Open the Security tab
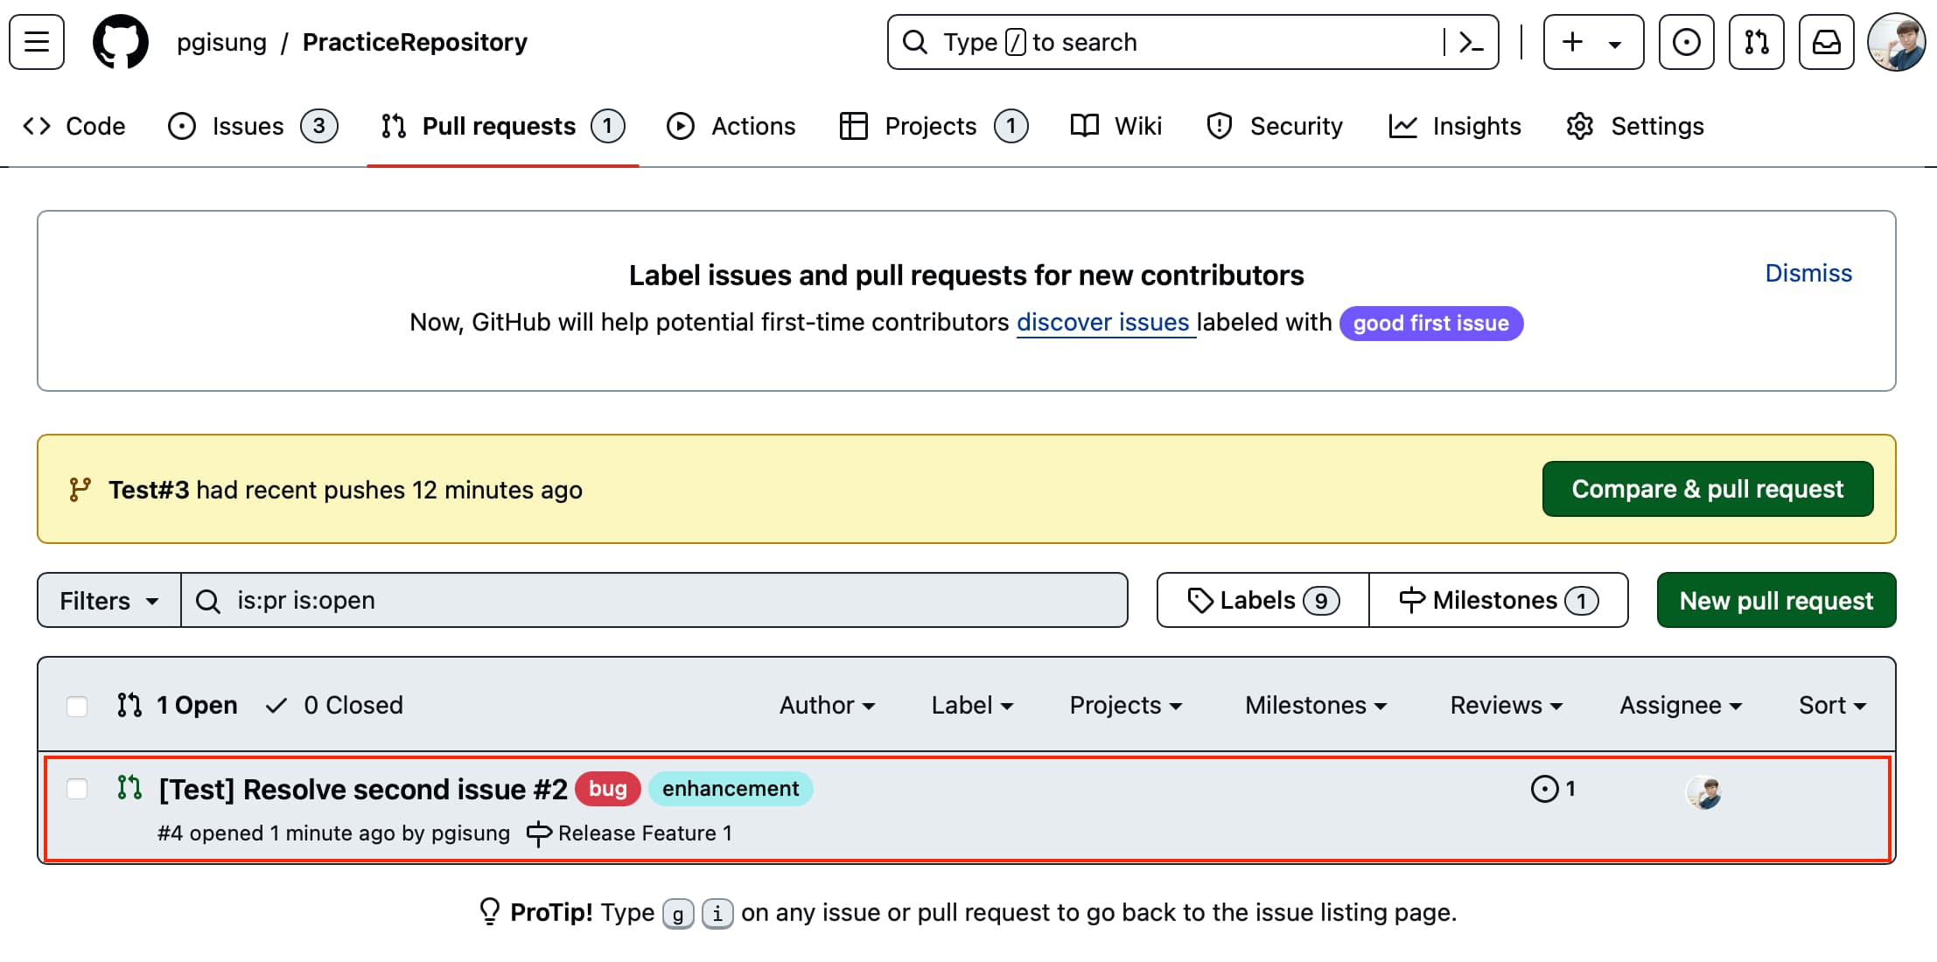 pyautogui.click(x=1275, y=126)
